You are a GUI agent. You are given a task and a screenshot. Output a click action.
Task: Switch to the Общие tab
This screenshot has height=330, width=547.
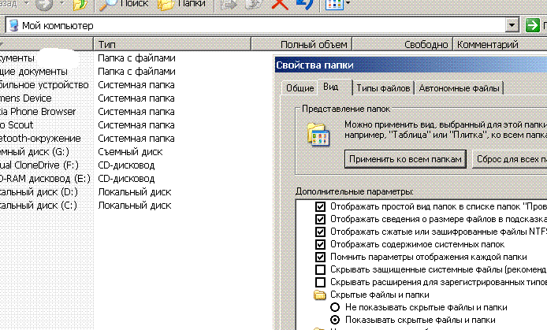click(299, 88)
